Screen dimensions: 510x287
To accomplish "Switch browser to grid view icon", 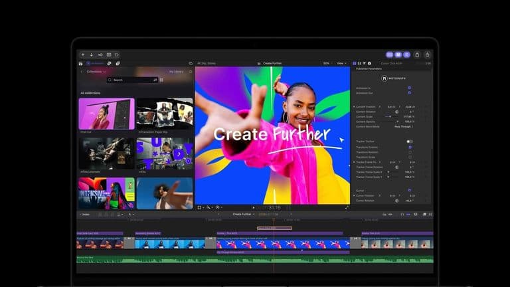I will (161, 80).
